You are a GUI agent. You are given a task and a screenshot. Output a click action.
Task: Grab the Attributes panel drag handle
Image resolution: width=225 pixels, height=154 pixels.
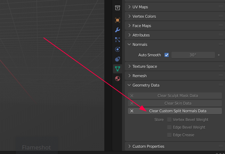click(x=221, y=35)
